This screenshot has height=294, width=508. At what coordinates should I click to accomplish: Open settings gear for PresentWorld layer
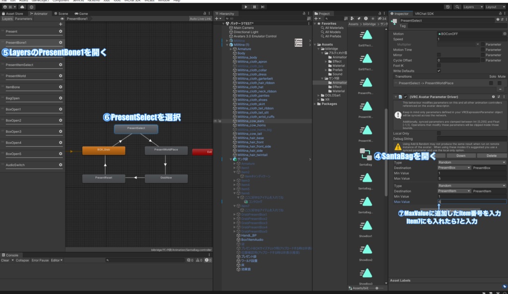click(x=61, y=76)
